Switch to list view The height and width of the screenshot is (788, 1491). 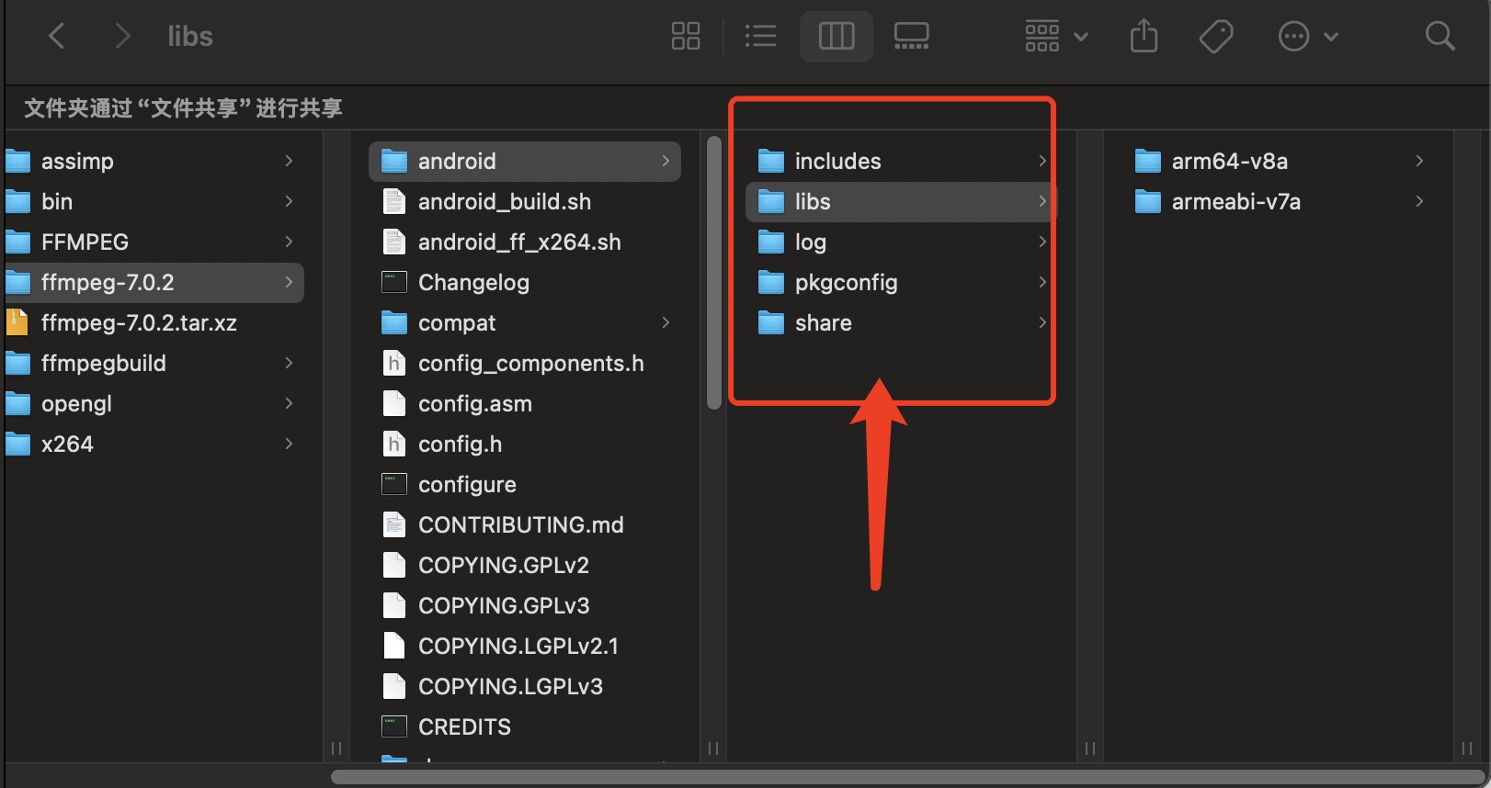(x=760, y=37)
